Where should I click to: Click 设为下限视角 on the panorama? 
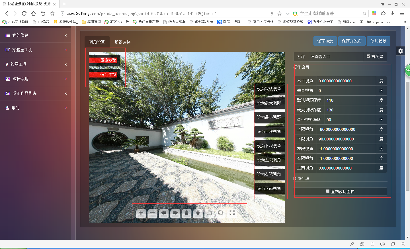click(269, 146)
